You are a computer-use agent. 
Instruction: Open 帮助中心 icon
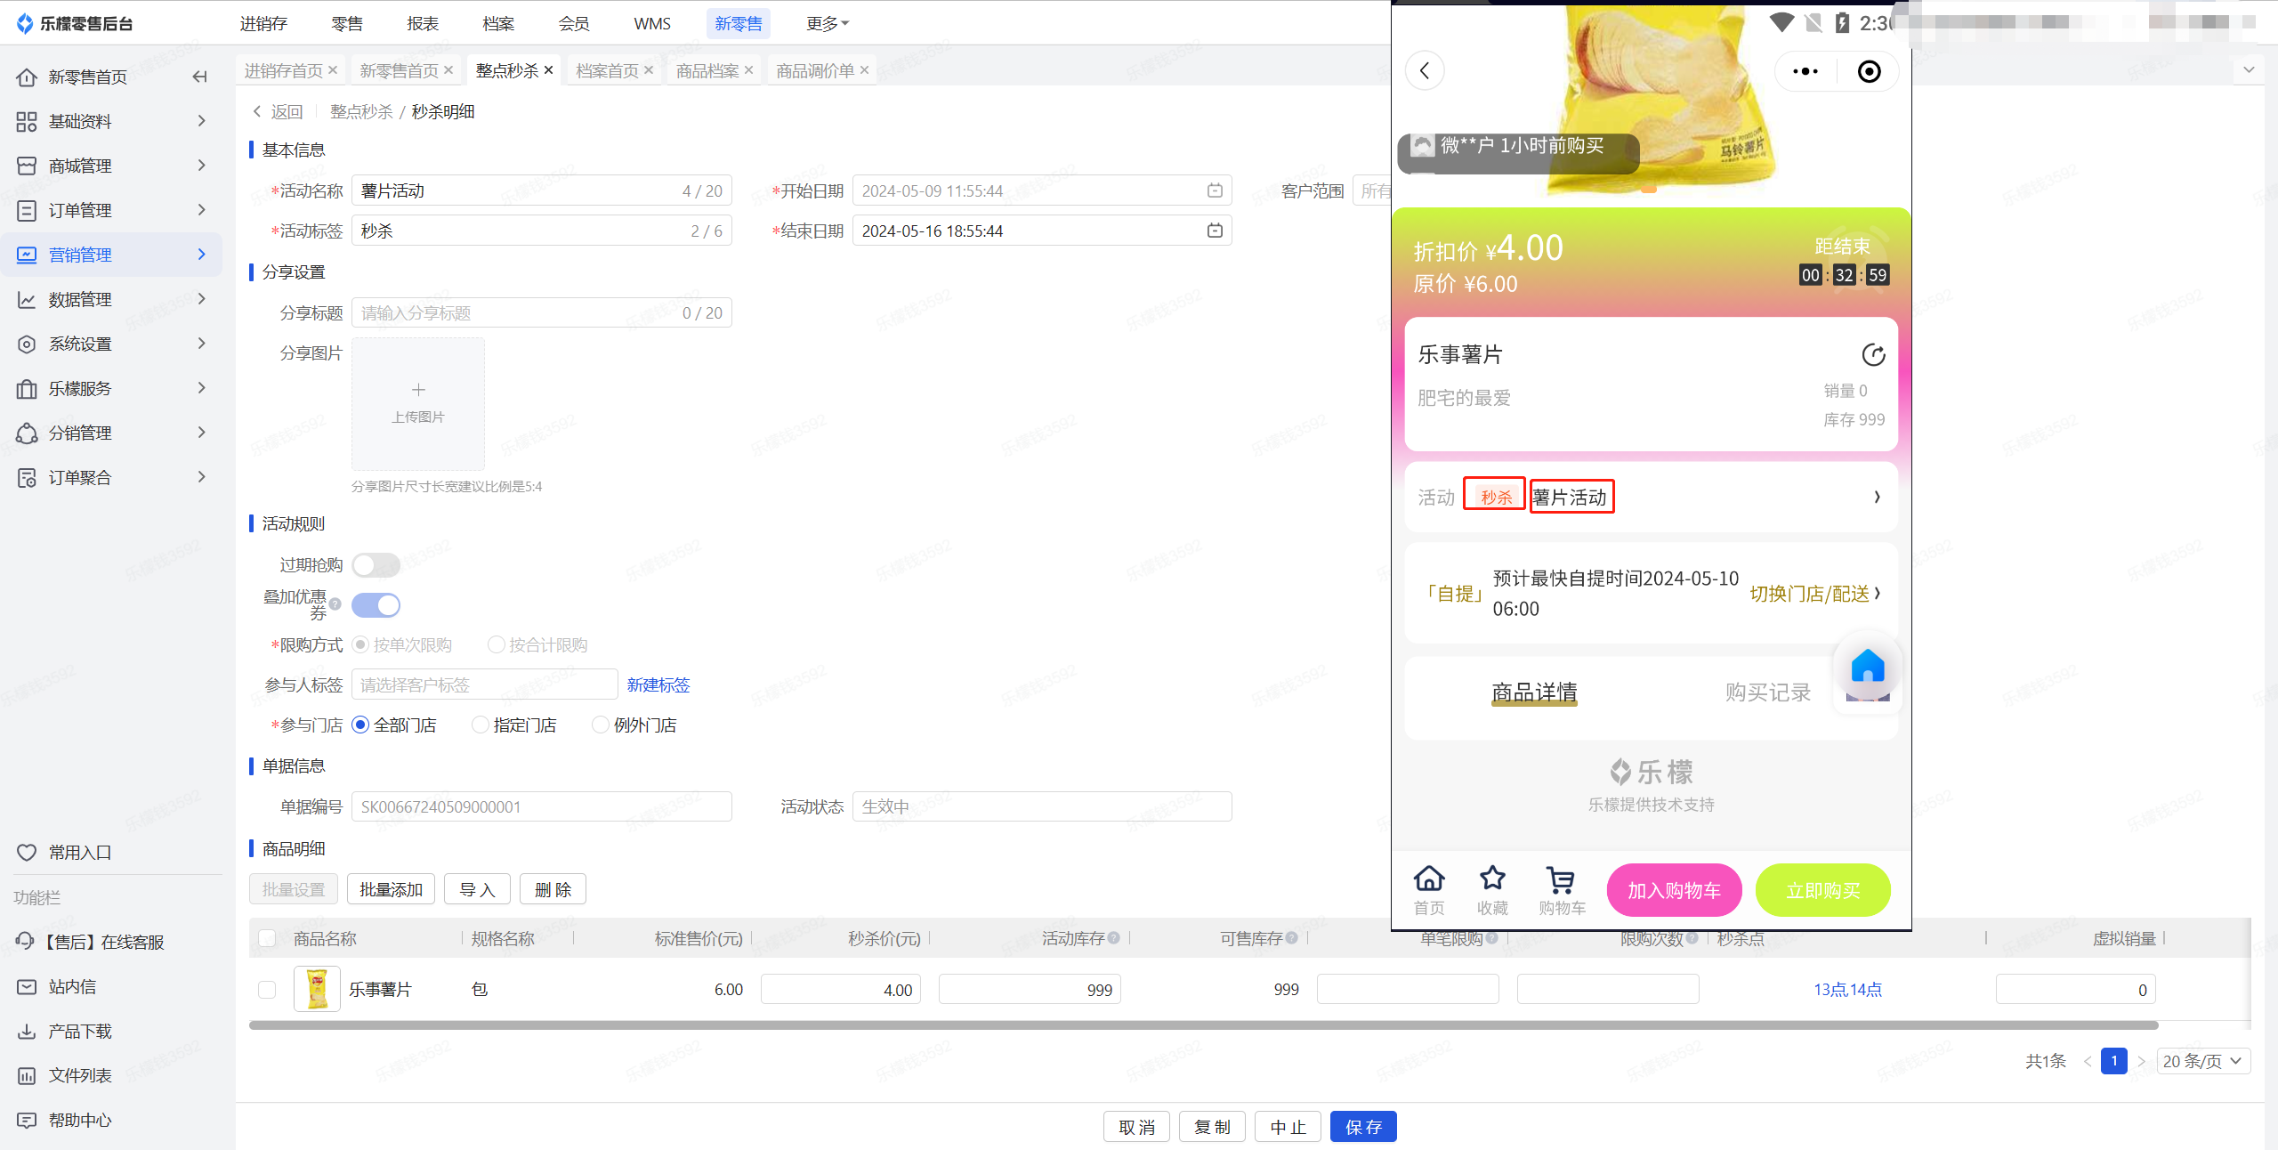(27, 1121)
